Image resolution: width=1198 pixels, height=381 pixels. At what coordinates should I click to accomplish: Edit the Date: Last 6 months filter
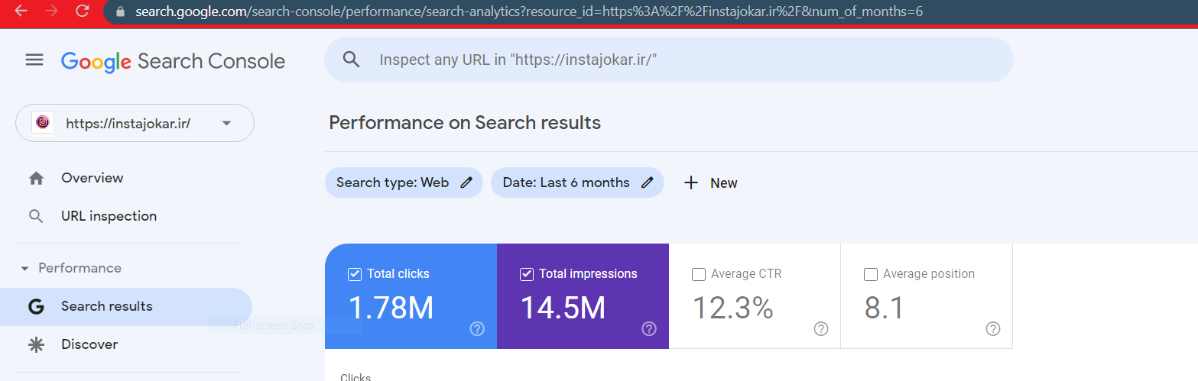pos(577,182)
